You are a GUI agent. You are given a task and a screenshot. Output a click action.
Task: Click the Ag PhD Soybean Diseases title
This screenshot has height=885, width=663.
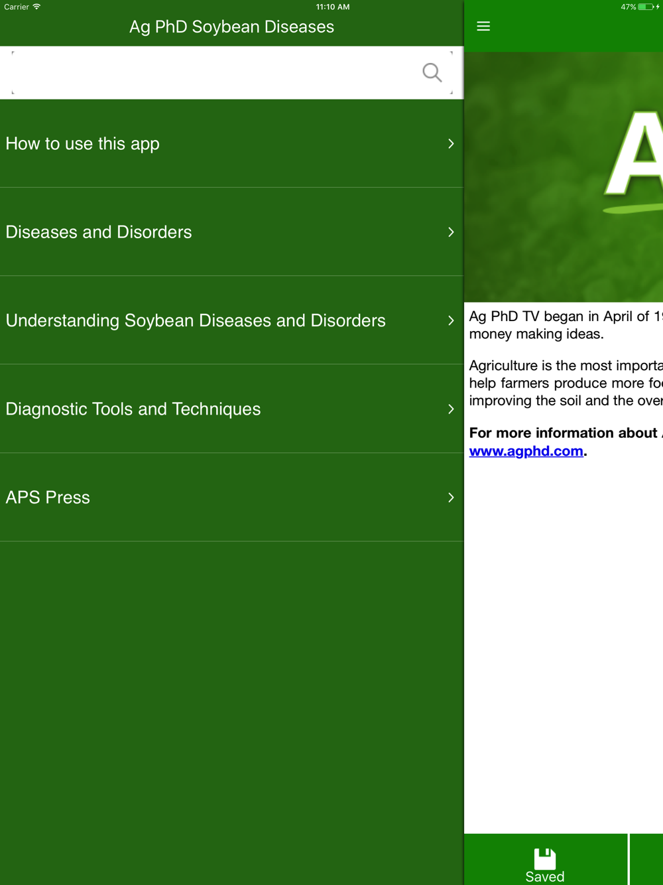232,27
